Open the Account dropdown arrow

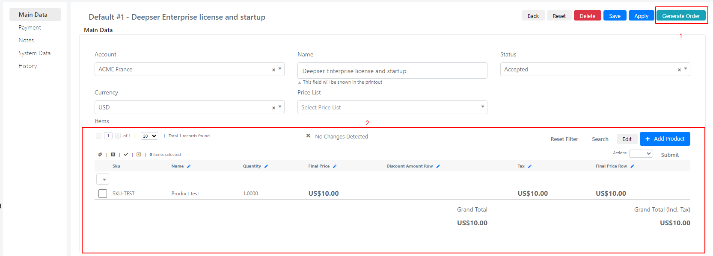point(280,69)
